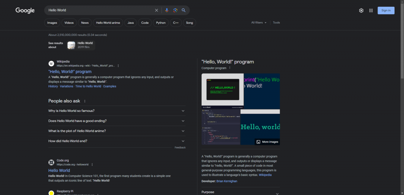This screenshot has height=195, width=404.
Task: Select the Code filter chip
Action: tap(145, 22)
